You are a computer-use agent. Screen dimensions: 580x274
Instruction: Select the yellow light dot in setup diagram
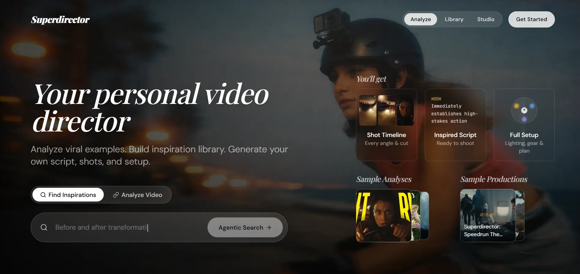pyautogui.click(x=517, y=106)
